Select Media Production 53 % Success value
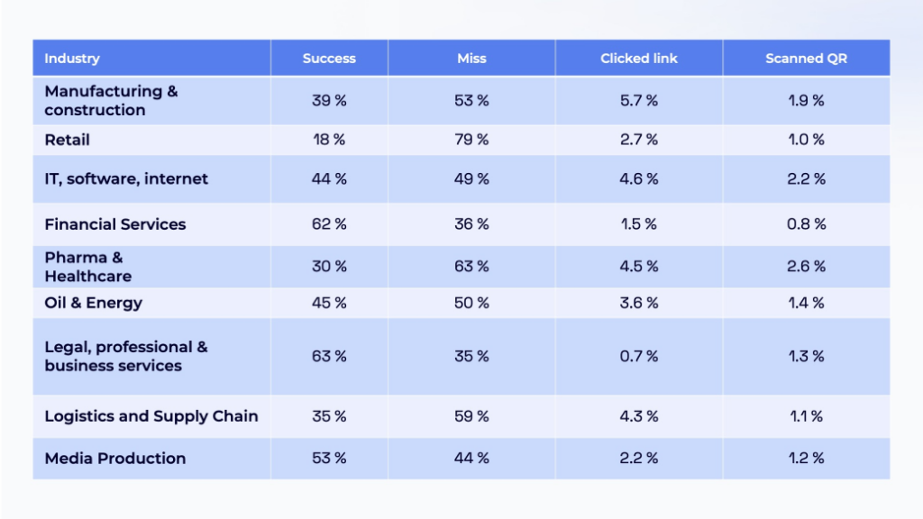The width and height of the screenshot is (923, 519). pos(329,459)
